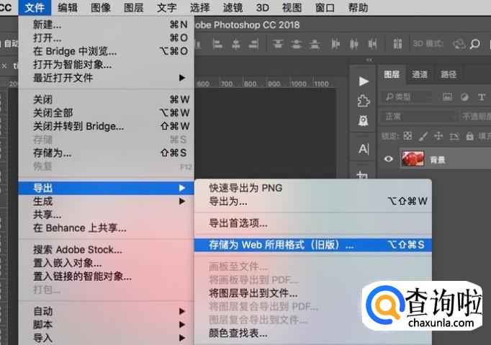The image size is (491, 345).
Task: Choose 搜索 Adobe Stock...
Action: [107, 250]
